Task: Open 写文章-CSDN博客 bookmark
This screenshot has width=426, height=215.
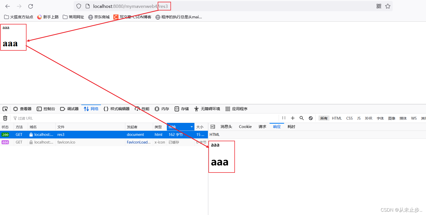Action: (x=132, y=17)
